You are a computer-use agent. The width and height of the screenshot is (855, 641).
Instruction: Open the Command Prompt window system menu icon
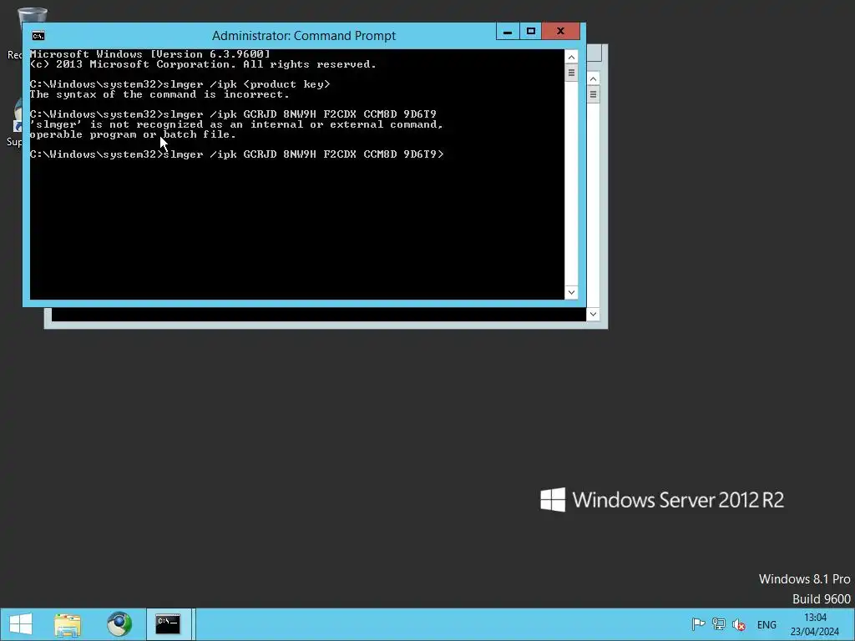(38, 36)
